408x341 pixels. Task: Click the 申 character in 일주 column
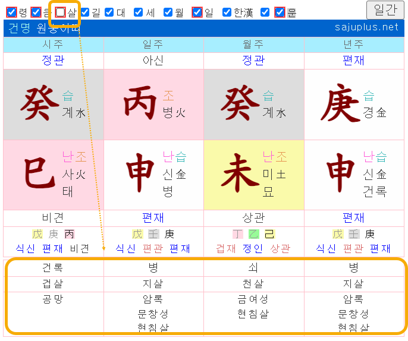point(140,175)
